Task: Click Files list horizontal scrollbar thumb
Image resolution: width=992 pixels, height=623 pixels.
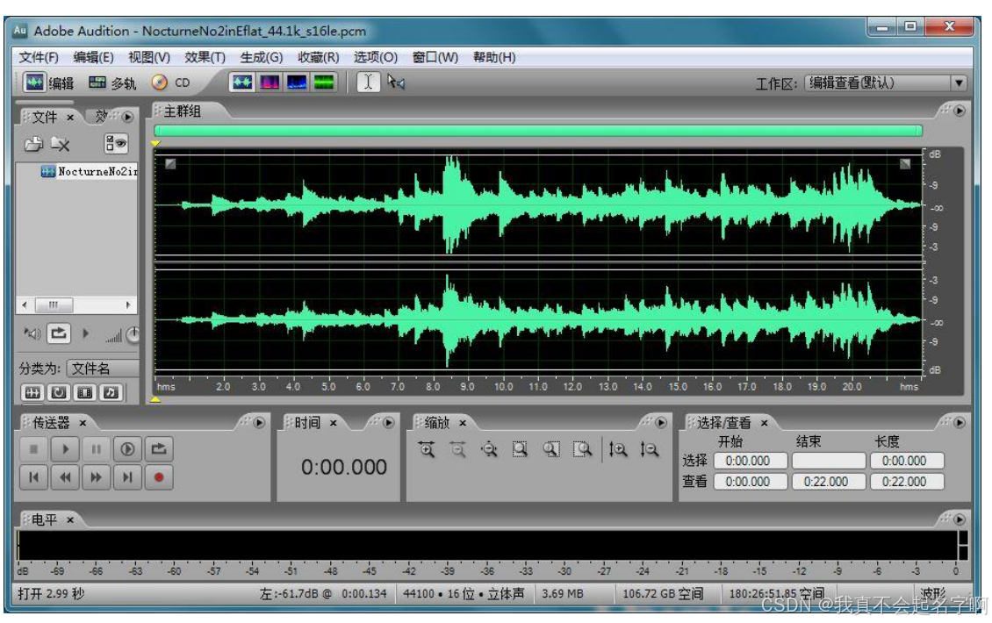Action: (x=54, y=304)
